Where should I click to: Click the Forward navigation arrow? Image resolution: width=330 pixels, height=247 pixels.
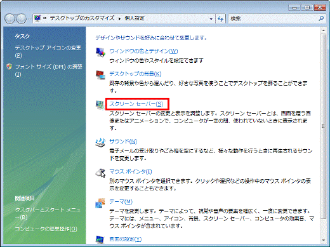point(21,18)
